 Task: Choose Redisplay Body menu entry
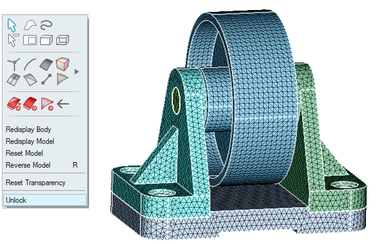click(29, 130)
